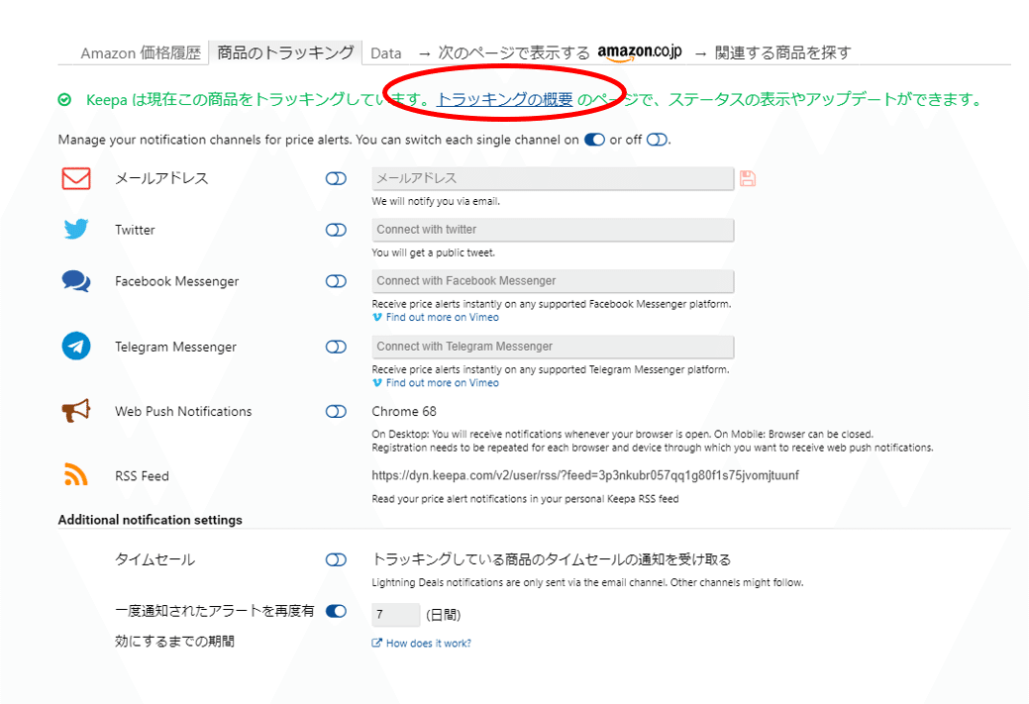Click the example 'on' toggle in description
1029x704 pixels.
(594, 140)
